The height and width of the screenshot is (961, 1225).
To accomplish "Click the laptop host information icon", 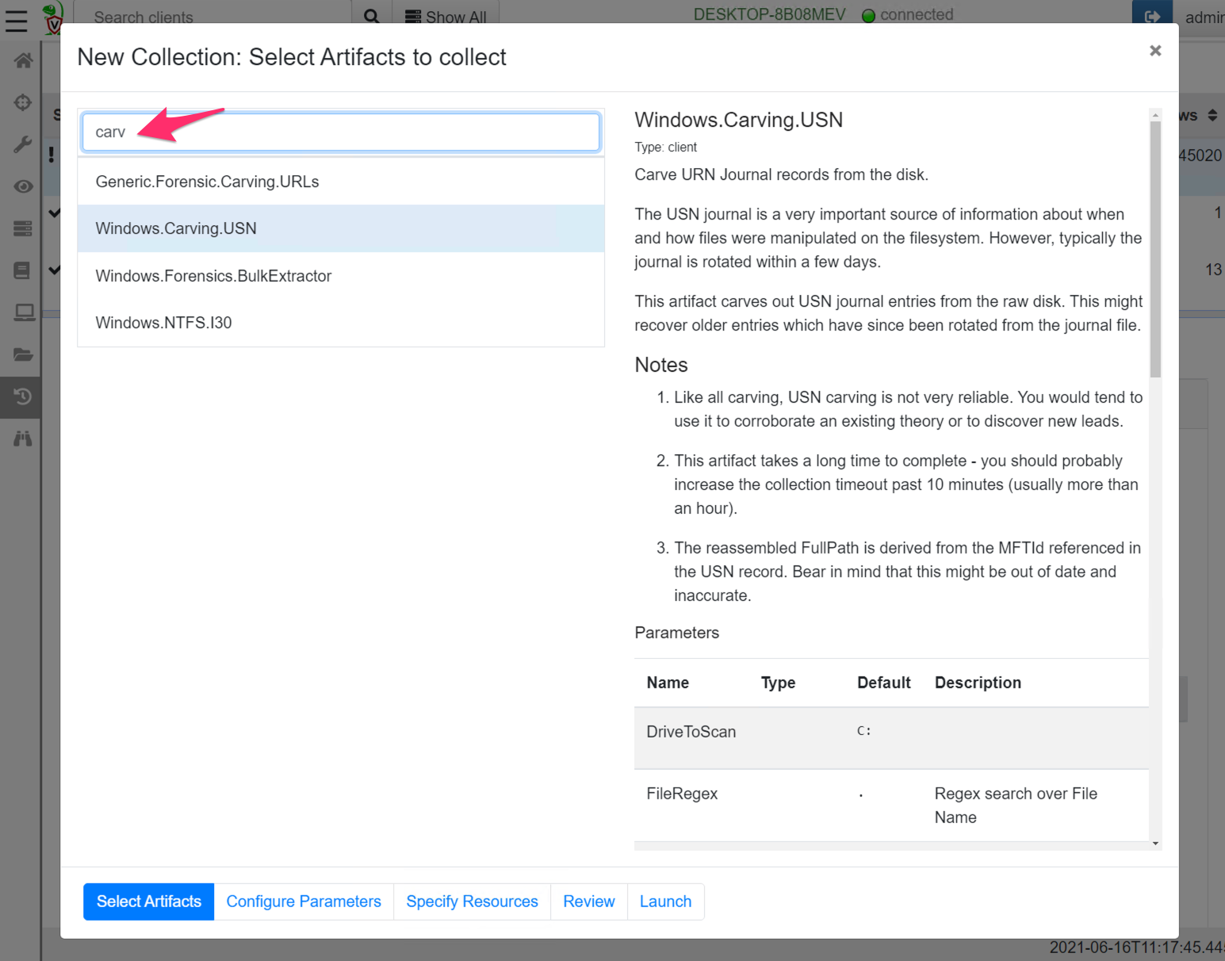I will [23, 312].
